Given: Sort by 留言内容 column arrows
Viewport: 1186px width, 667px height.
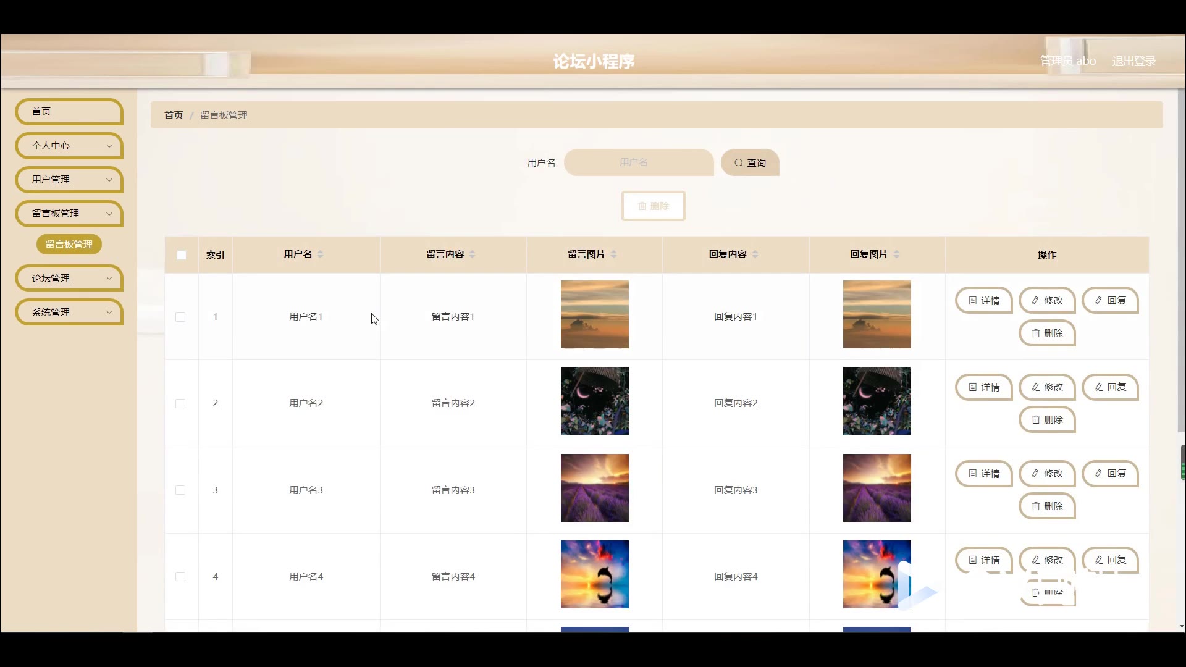Looking at the screenshot, I should 472,254.
